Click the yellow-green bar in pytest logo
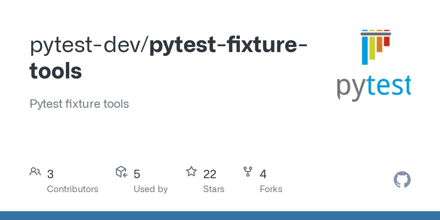Image resolution: width=440 pixels, height=220 pixels. tap(372, 48)
